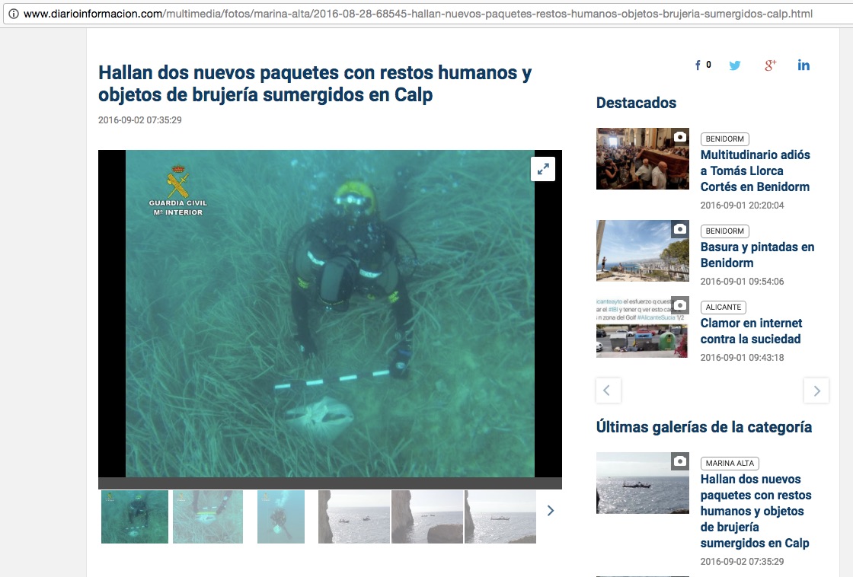853x577 pixels.
Task: Go to previous Destacados items
Action: 608,391
